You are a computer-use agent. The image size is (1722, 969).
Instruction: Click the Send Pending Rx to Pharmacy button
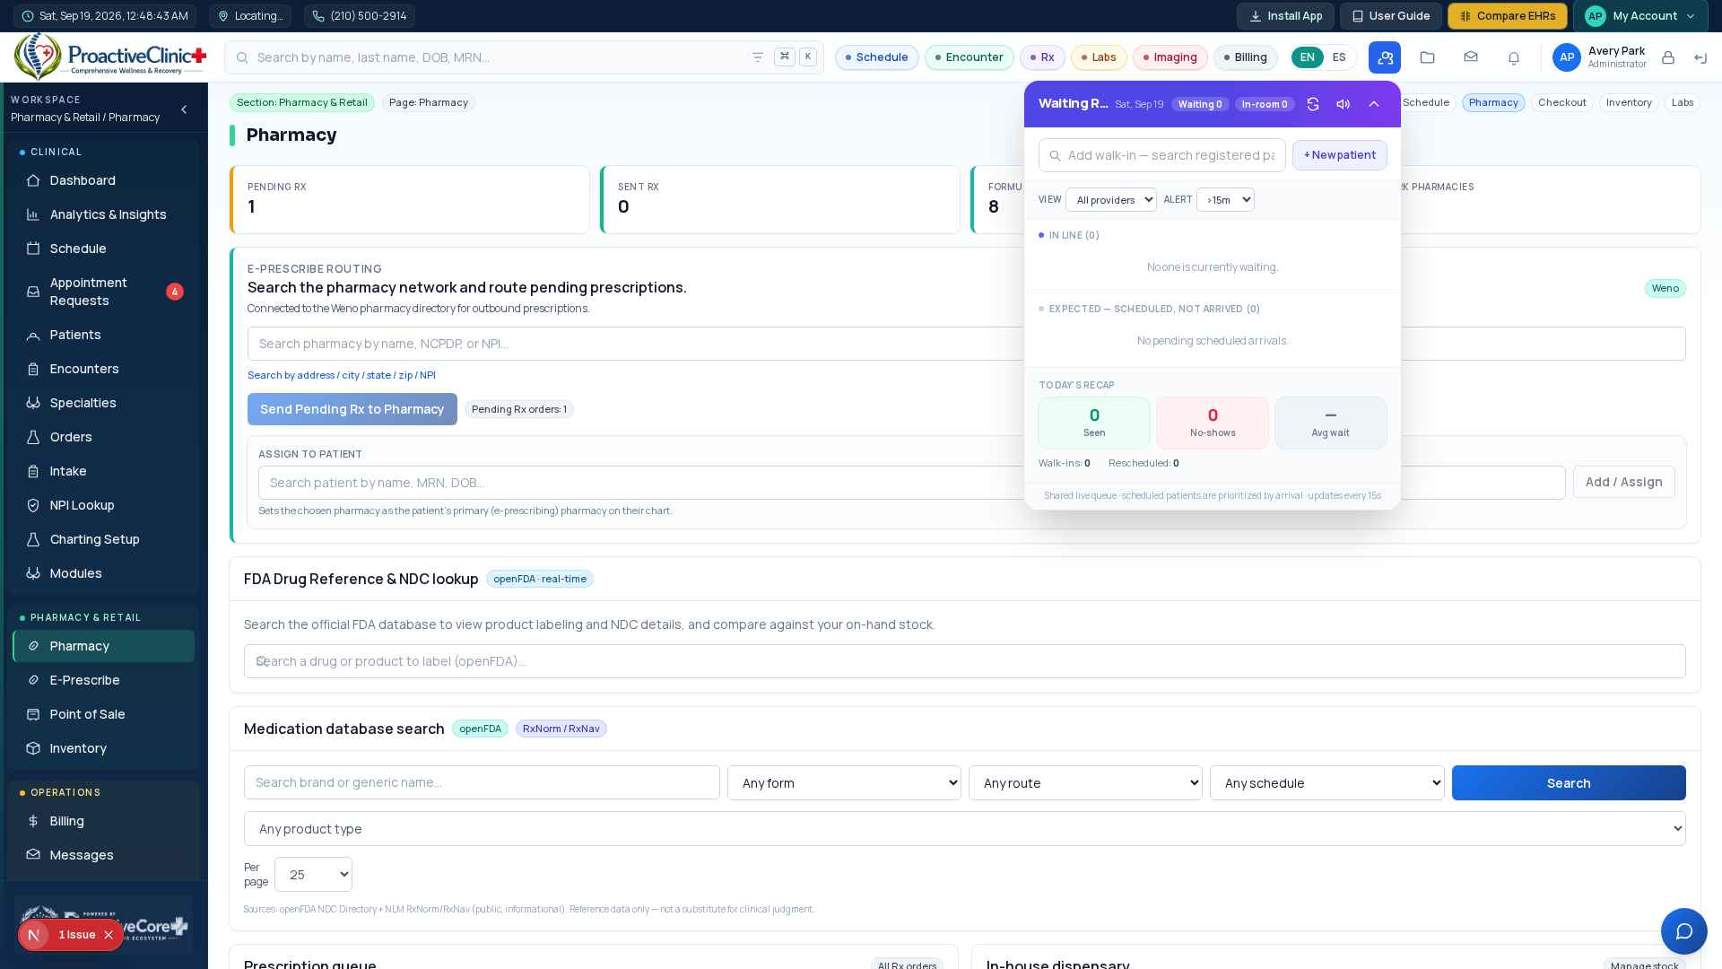(x=352, y=409)
